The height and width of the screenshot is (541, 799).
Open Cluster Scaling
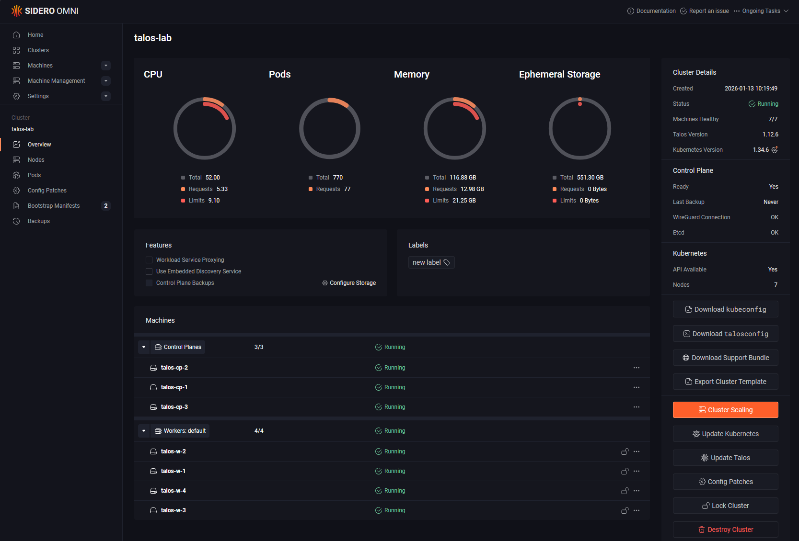725,410
